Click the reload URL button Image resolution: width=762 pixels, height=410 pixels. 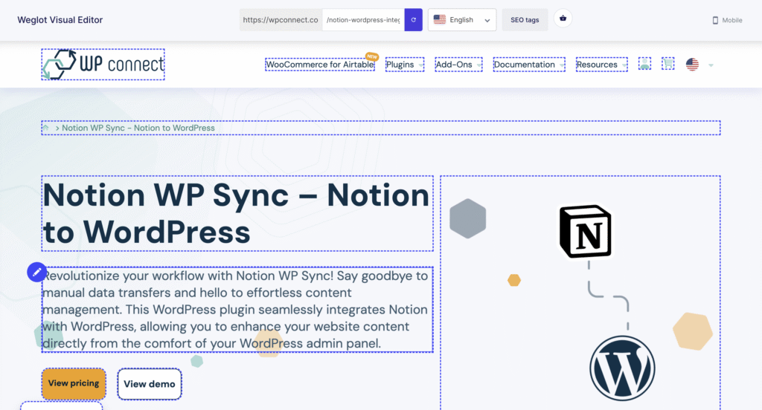(413, 20)
